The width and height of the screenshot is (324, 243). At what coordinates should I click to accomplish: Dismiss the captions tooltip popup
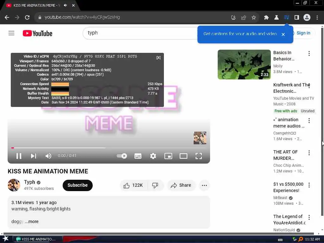point(283,34)
